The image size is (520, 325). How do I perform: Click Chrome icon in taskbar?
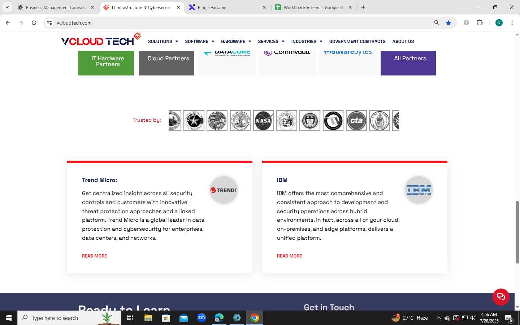[255, 318]
